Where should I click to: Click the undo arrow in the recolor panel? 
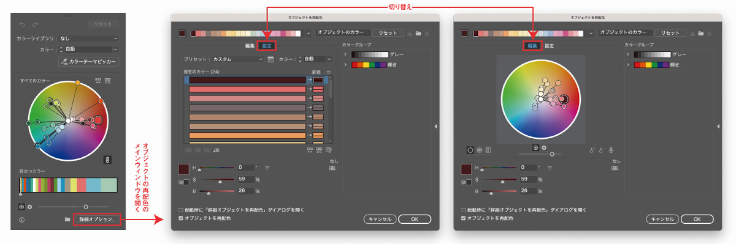[x=23, y=24]
